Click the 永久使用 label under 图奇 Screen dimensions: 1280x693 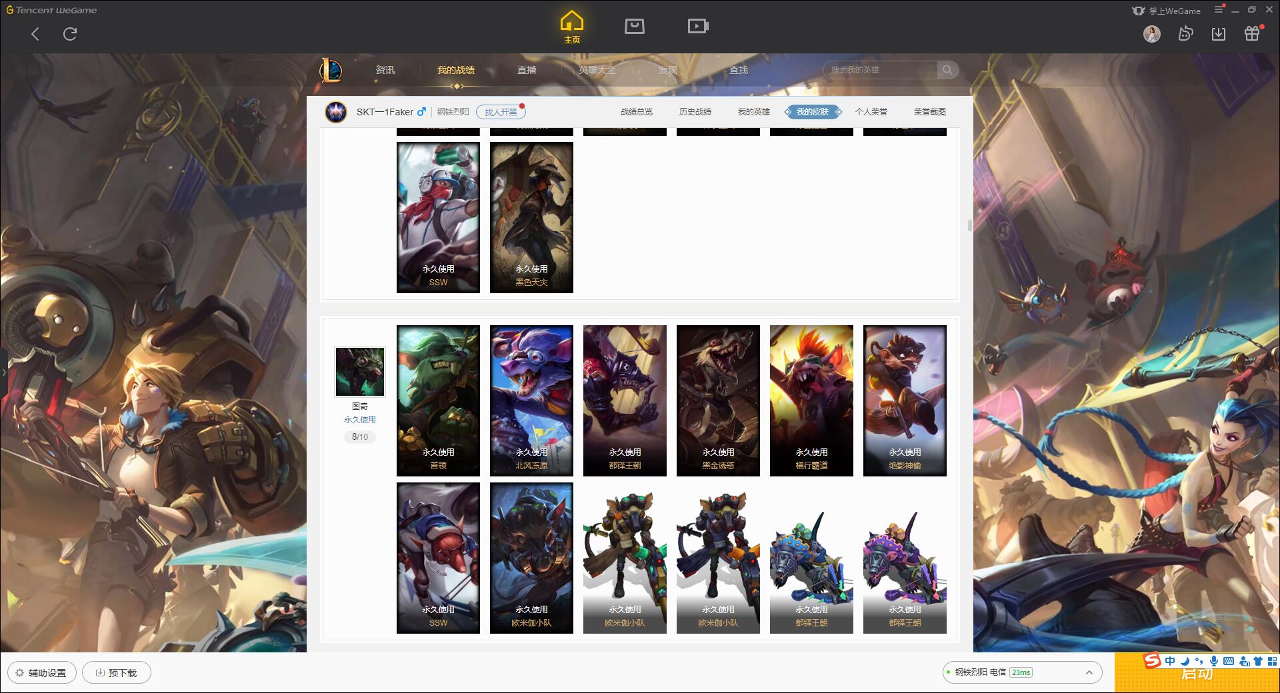(x=360, y=420)
